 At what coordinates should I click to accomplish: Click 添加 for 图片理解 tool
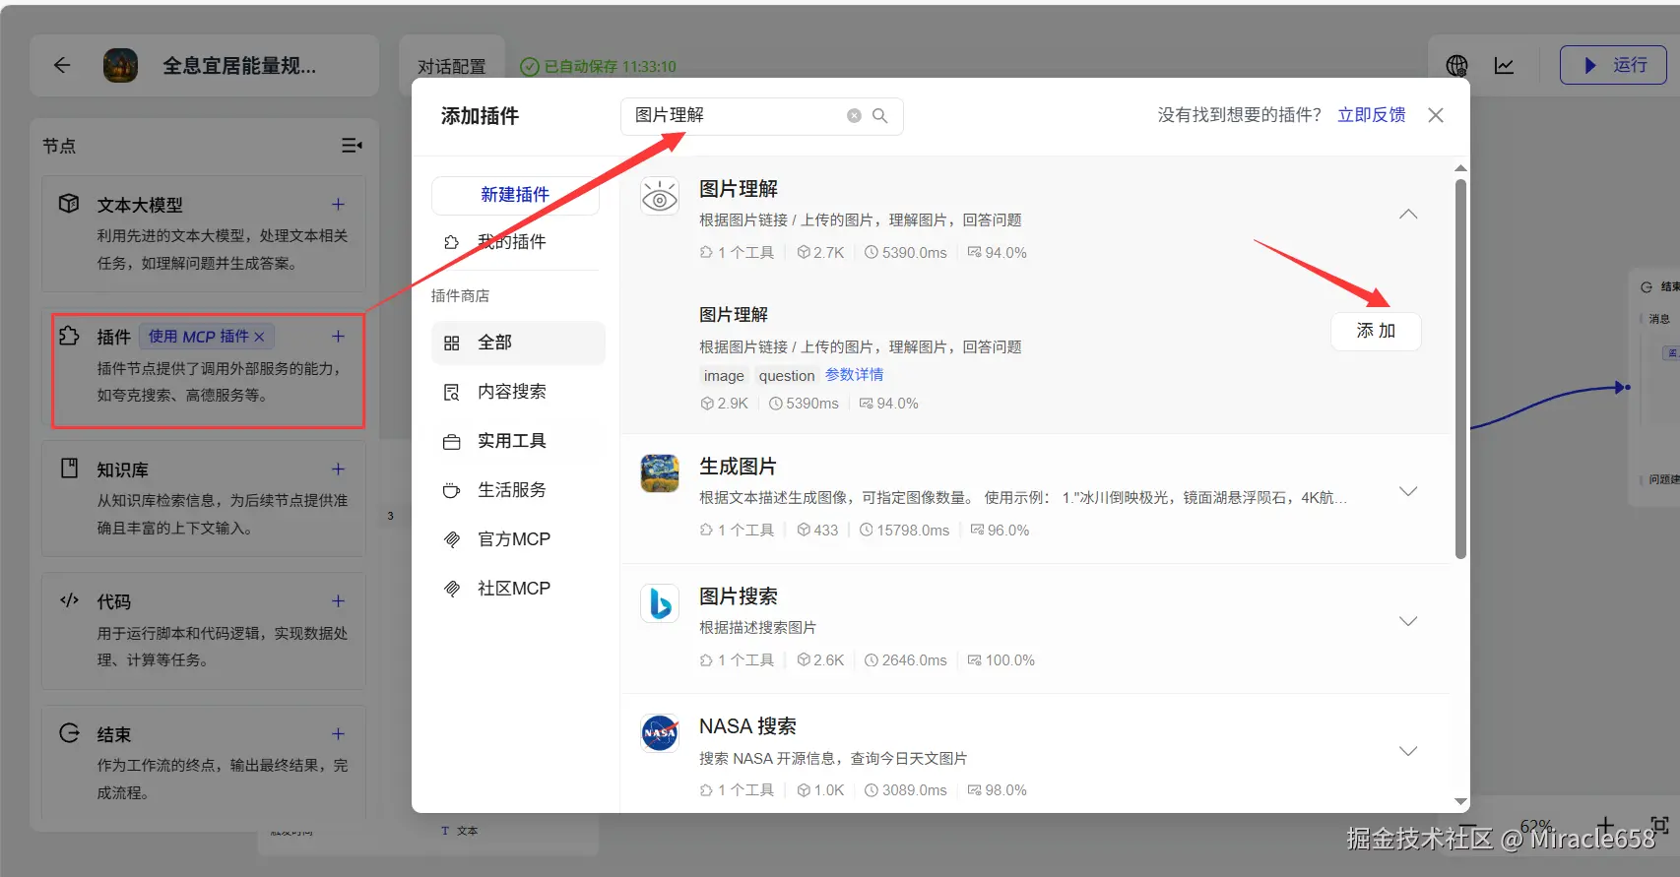[1376, 331]
